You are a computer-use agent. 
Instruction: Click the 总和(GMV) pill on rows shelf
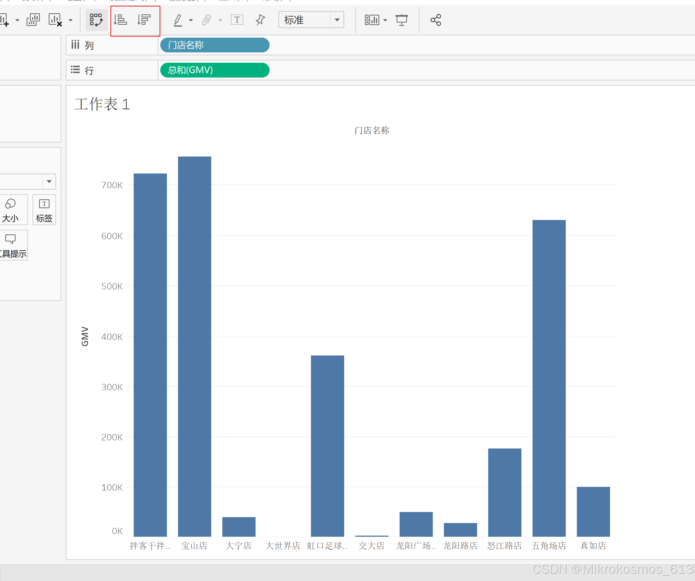215,70
